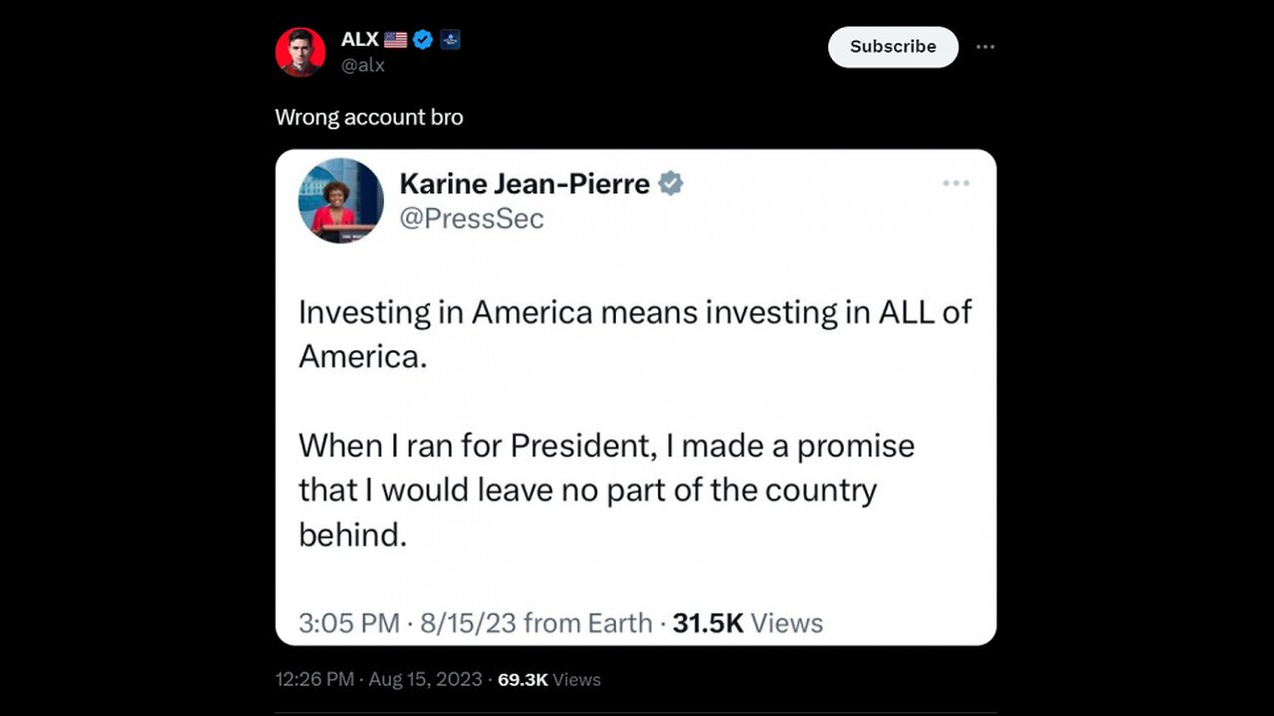The height and width of the screenshot is (716, 1274).
Task: Click the 69.3K Views counter
Action: pos(548,680)
